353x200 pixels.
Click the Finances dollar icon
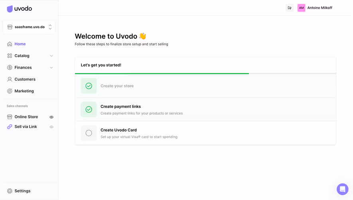point(10,67)
